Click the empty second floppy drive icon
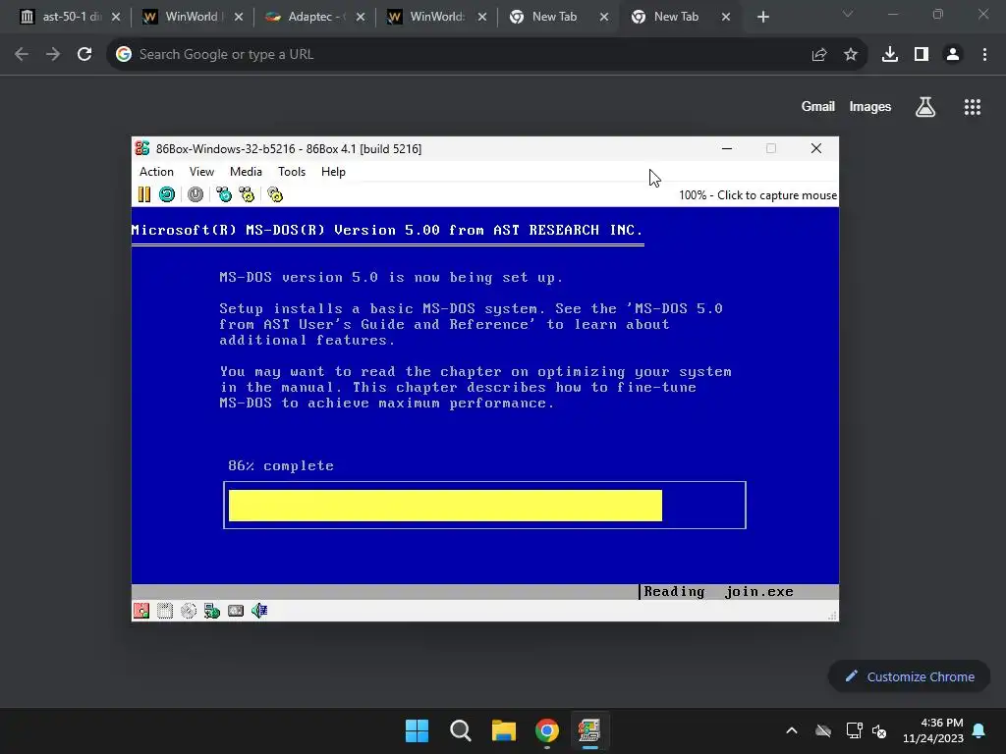The image size is (1006, 754). pos(165,611)
